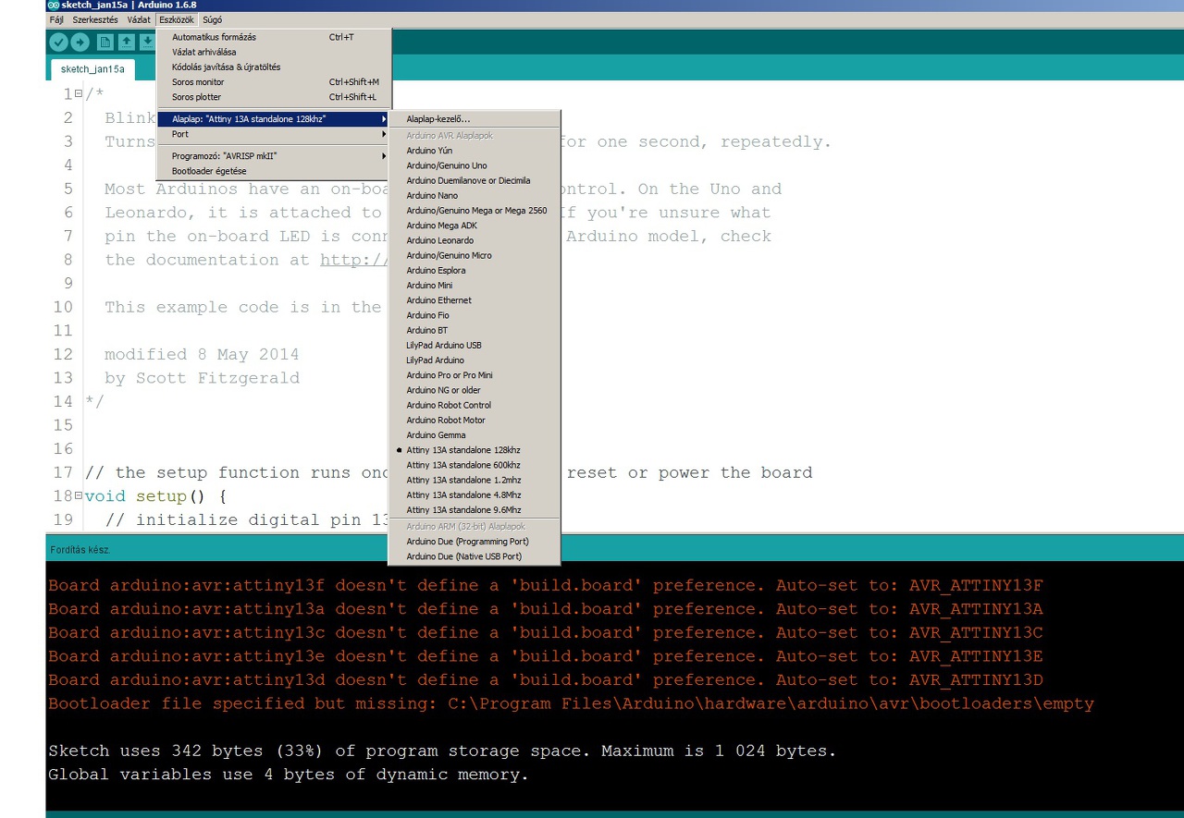Choose Kódolás javítása & újratöltés

coord(275,67)
